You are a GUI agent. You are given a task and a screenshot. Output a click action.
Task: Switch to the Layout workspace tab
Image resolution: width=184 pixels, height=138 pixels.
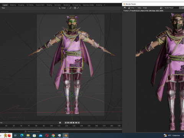point(5,5)
